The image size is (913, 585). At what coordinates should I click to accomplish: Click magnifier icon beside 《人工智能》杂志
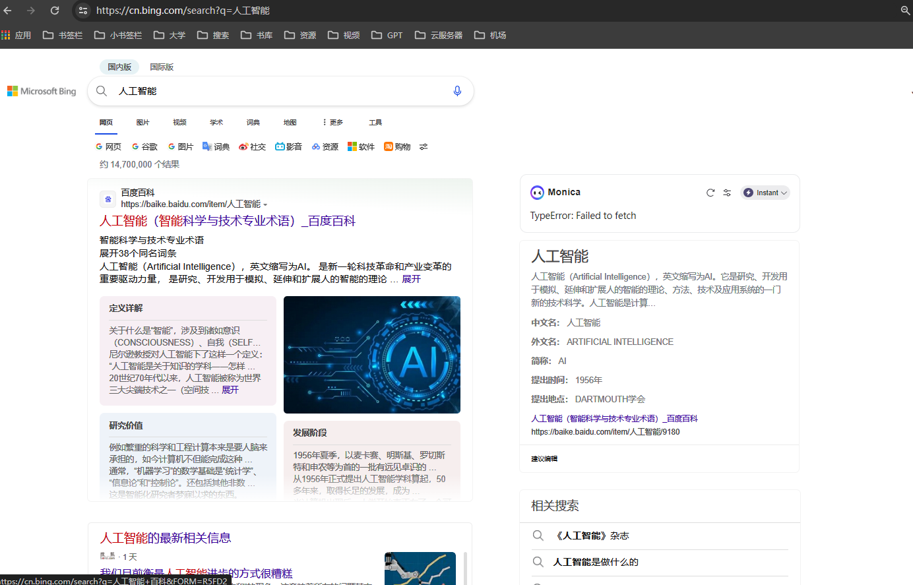(538, 536)
